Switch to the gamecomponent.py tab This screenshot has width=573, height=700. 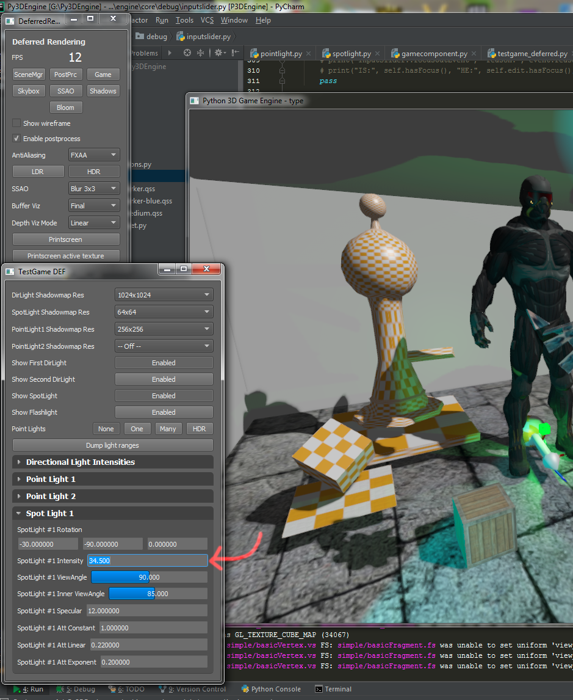pos(434,54)
